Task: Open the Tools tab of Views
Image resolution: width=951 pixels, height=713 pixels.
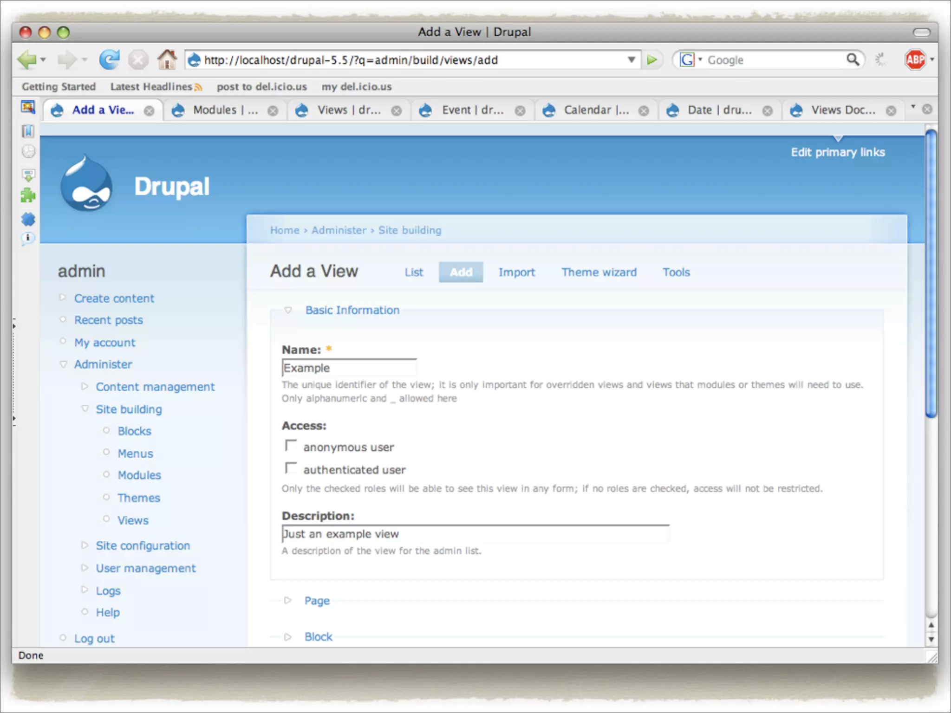Action: (x=676, y=272)
